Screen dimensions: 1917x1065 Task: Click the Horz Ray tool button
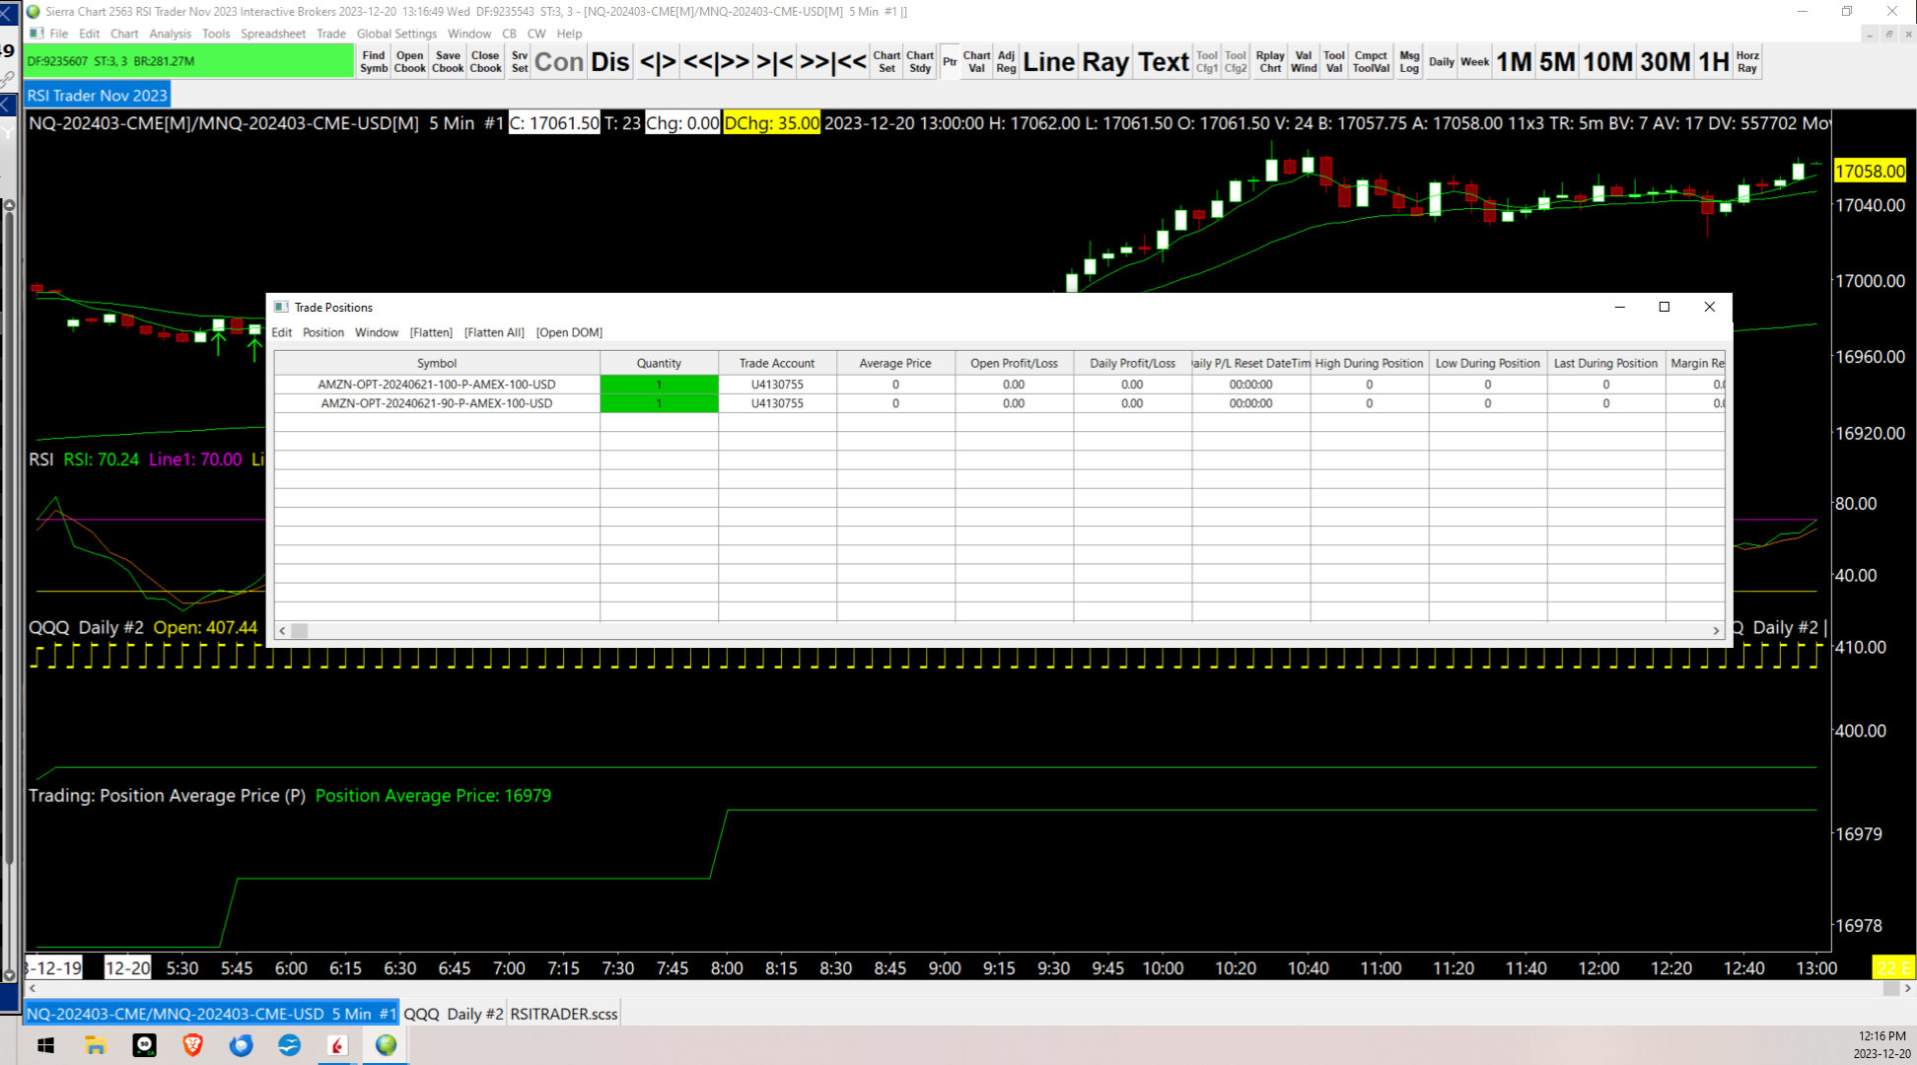(1747, 61)
